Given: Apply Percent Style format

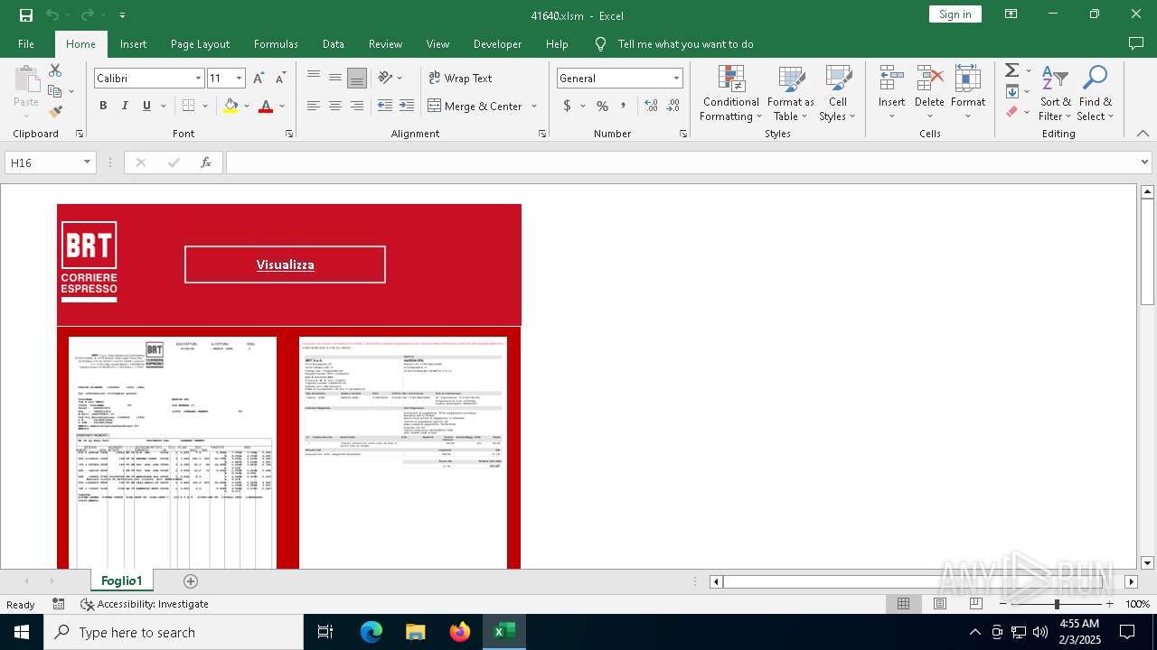Looking at the screenshot, I should [x=602, y=106].
